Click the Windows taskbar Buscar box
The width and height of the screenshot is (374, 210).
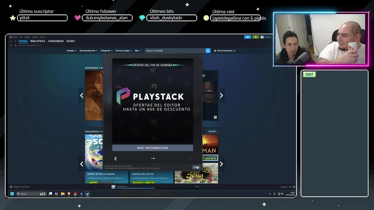coord(31,194)
